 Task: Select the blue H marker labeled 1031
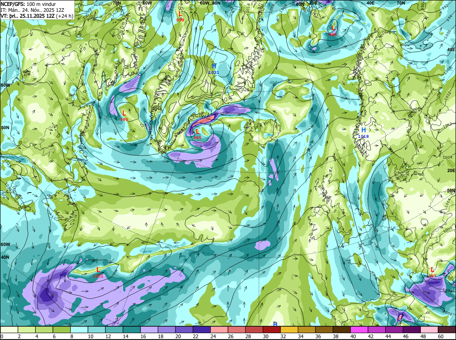(x=214, y=66)
